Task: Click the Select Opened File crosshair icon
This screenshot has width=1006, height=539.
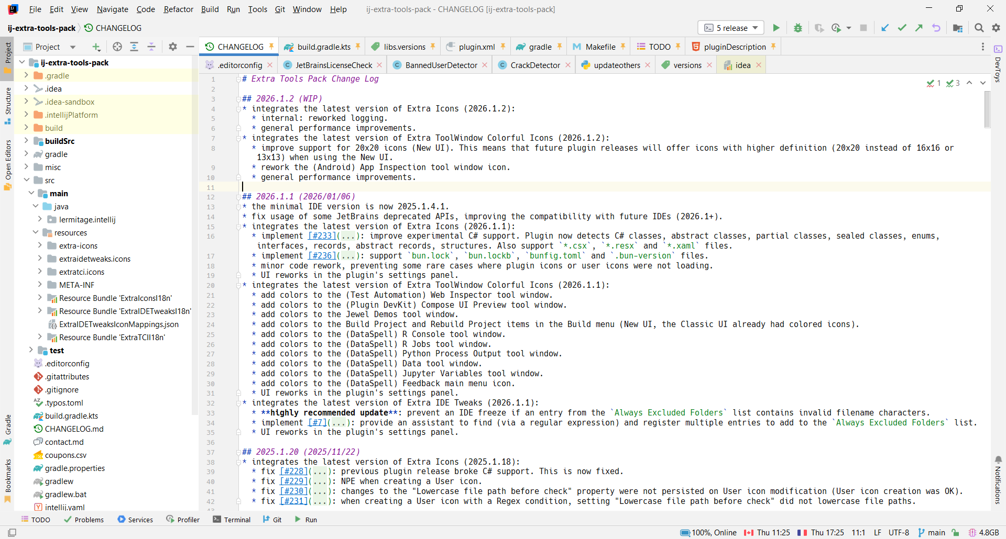Action: click(x=117, y=47)
